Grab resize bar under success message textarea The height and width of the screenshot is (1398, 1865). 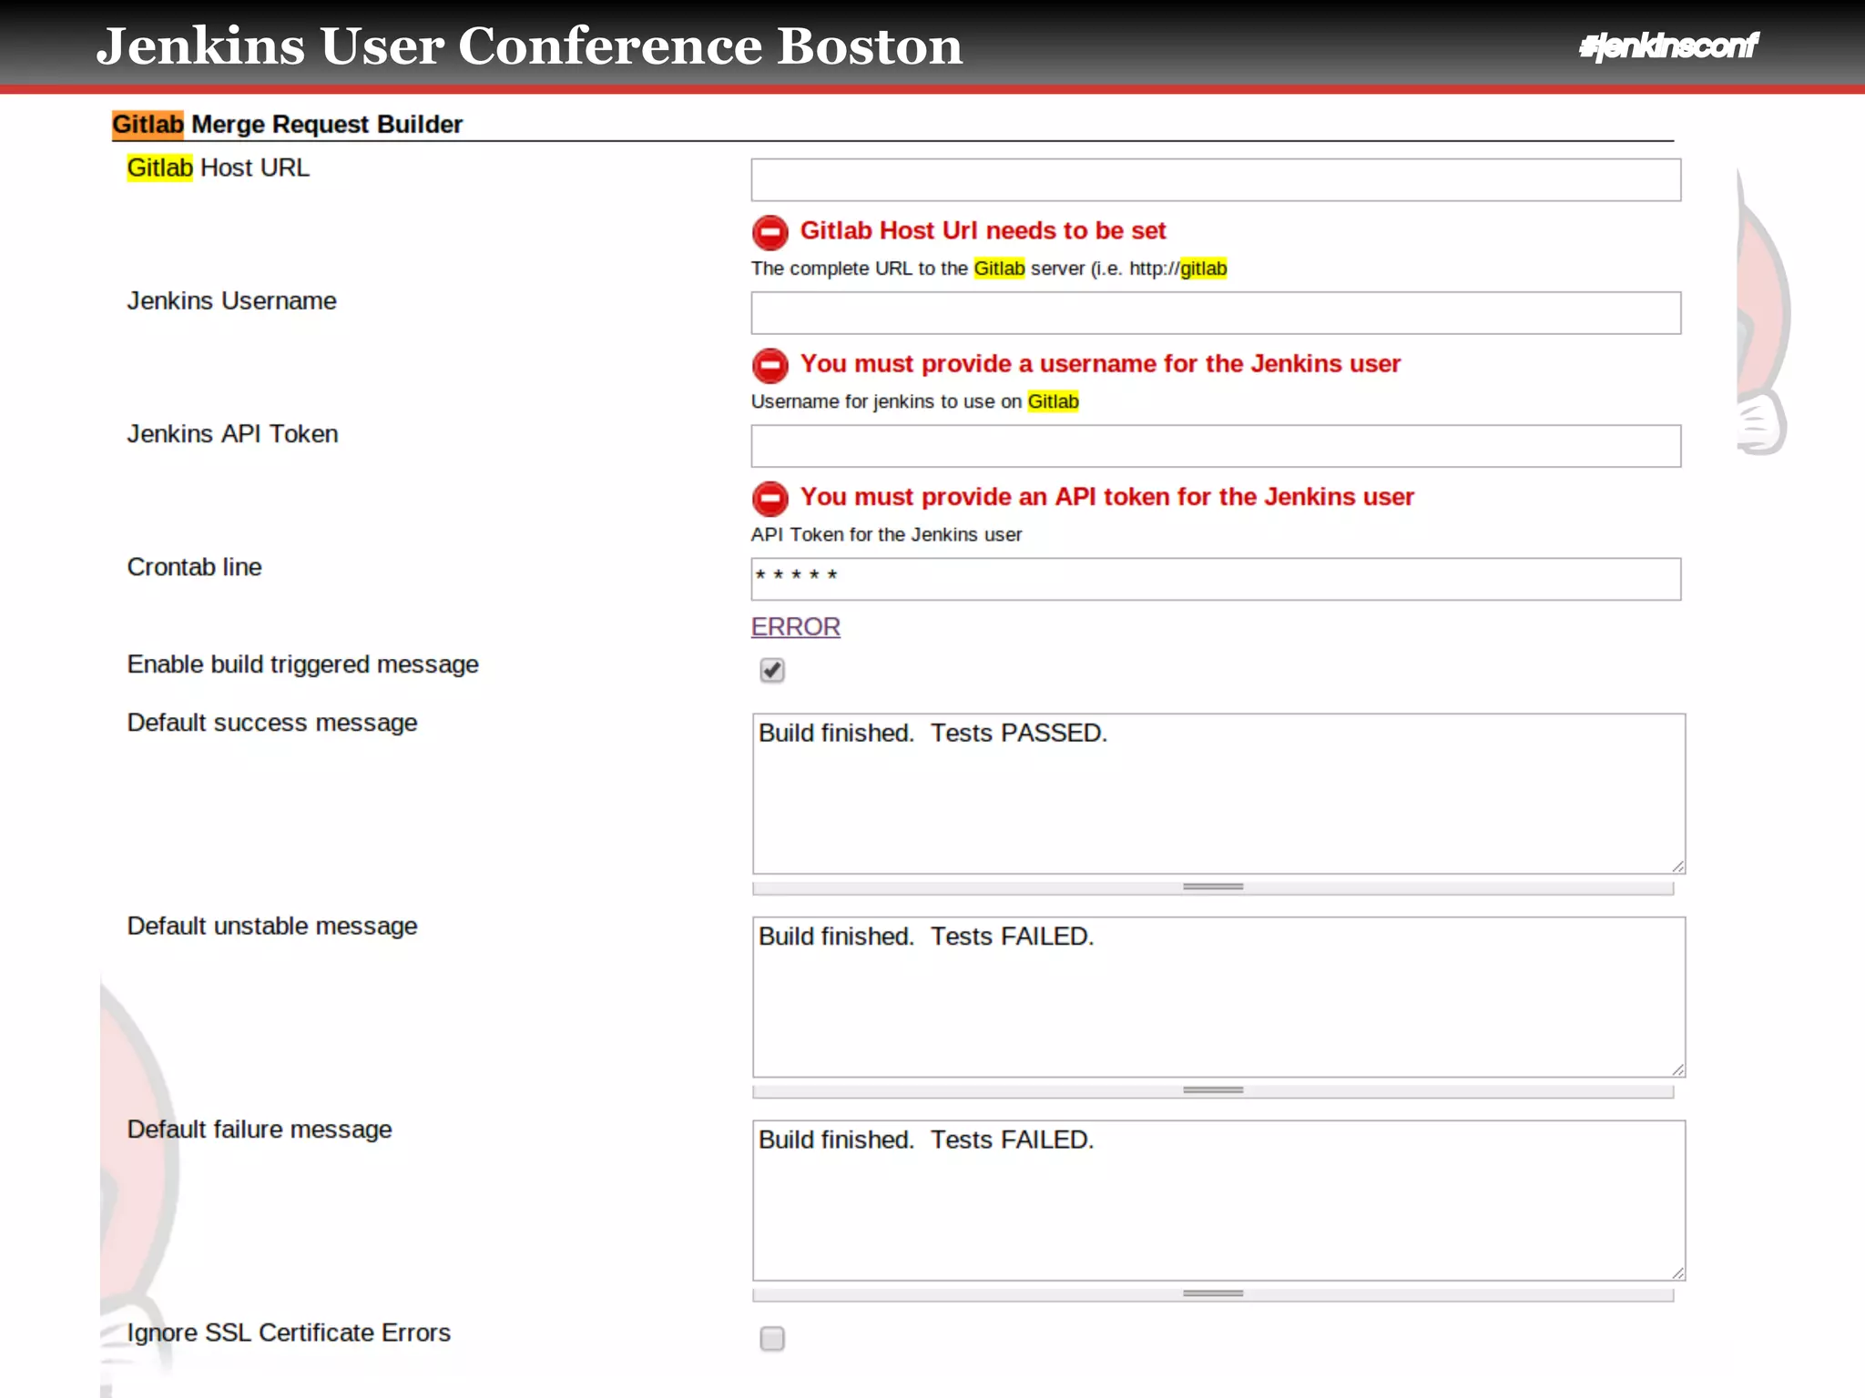[x=1213, y=887]
